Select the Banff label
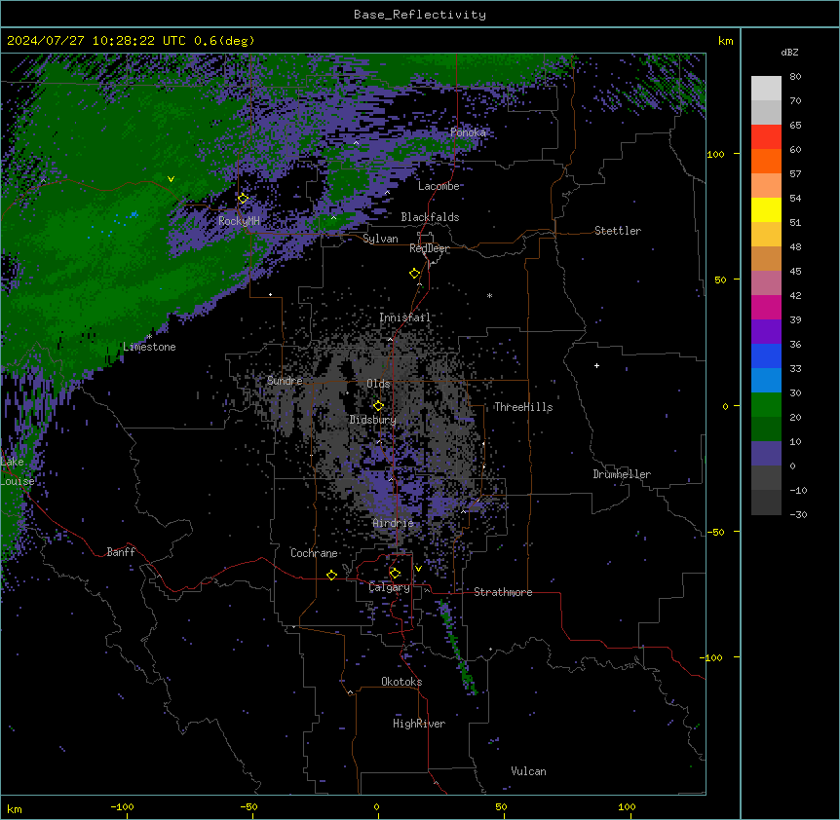840x820 pixels. click(121, 552)
